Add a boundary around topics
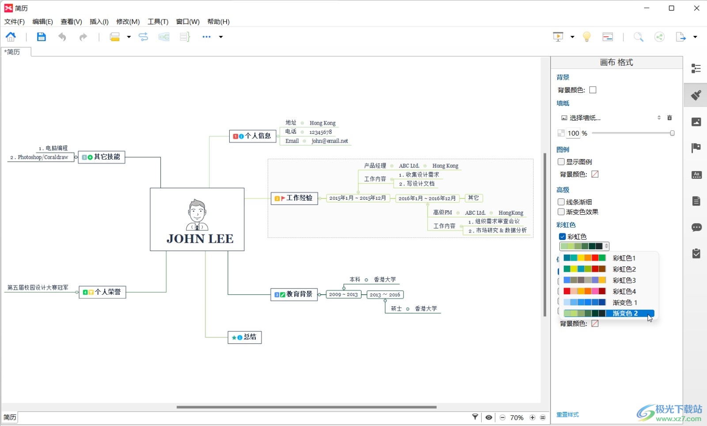The image size is (707, 426). point(164,37)
